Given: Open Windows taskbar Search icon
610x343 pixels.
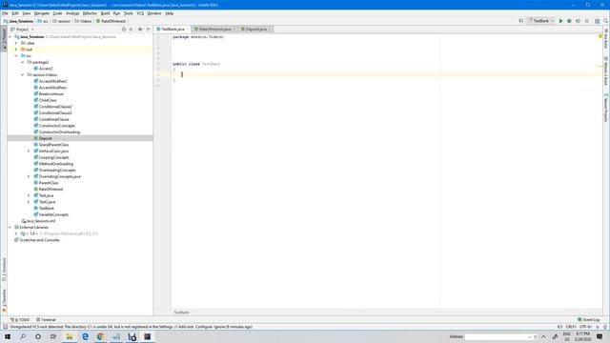Looking at the screenshot, I should [23, 336].
